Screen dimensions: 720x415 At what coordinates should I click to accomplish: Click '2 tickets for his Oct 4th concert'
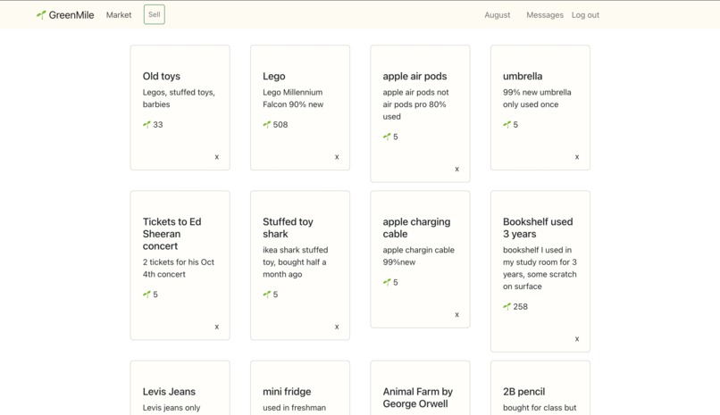tap(178, 269)
